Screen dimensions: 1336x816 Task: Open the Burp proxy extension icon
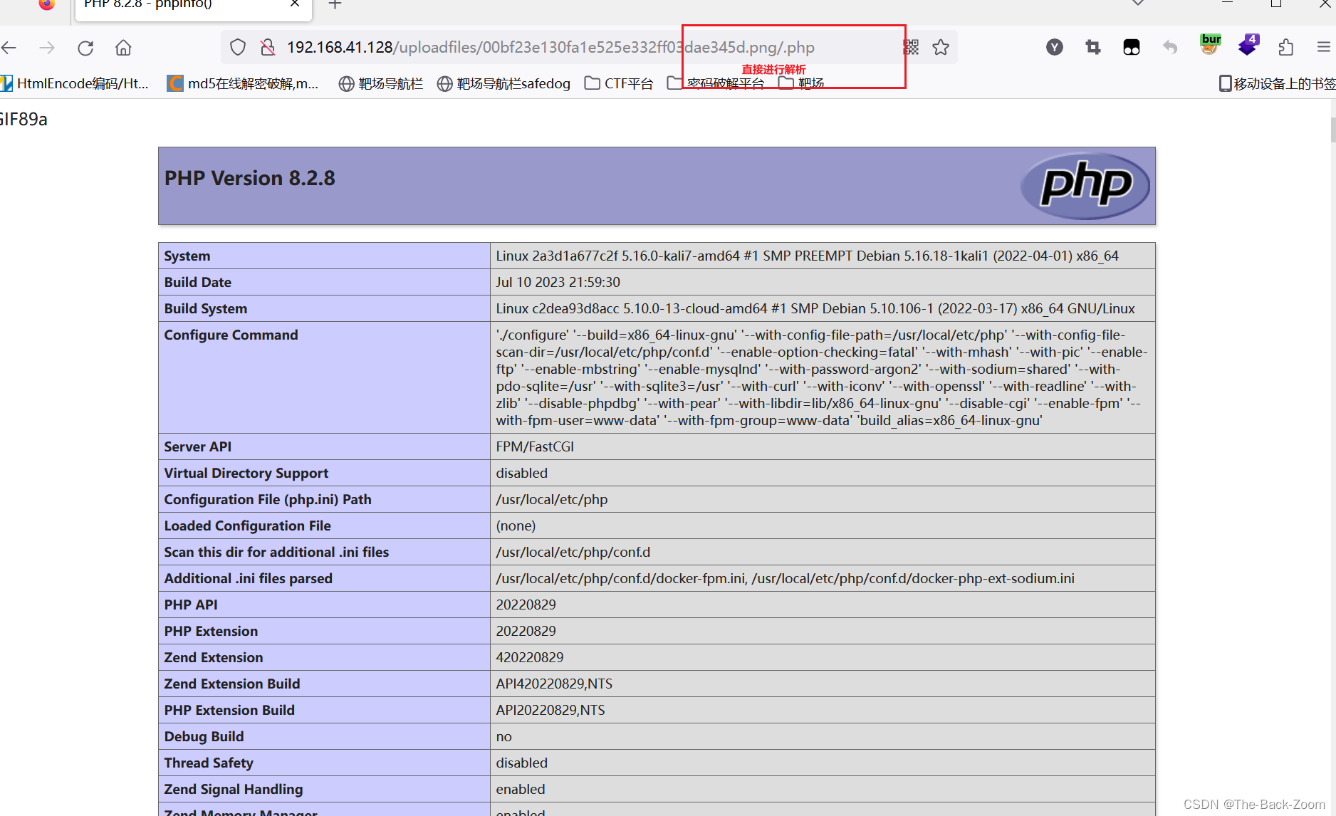[x=1210, y=46]
